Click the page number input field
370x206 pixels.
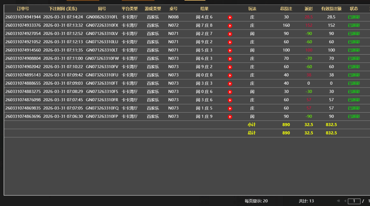coord(354,201)
